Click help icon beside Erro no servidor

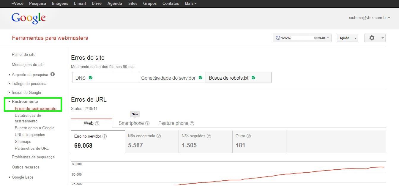click(105, 136)
